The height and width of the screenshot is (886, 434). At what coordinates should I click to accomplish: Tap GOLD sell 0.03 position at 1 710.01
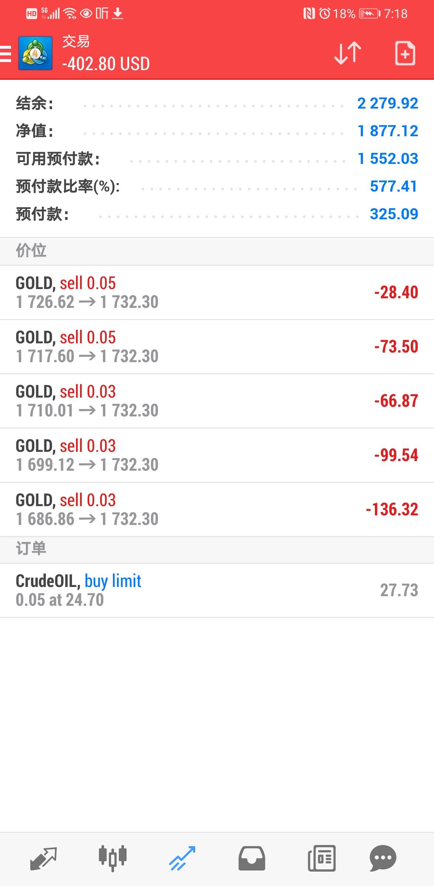point(217,401)
